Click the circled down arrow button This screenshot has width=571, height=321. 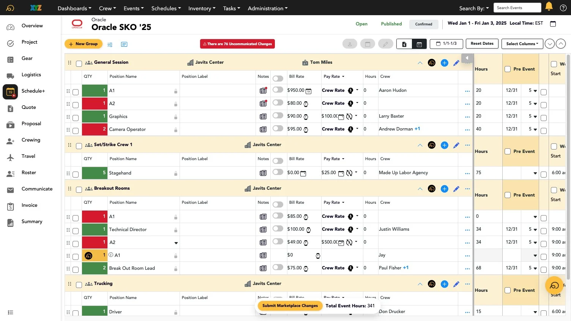coord(550,44)
